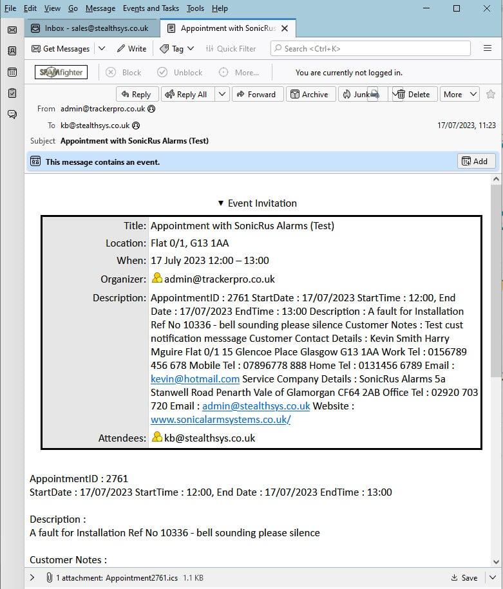This screenshot has width=503, height=589.
Task: Open the hamburger application menu
Action: pos(487,48)
